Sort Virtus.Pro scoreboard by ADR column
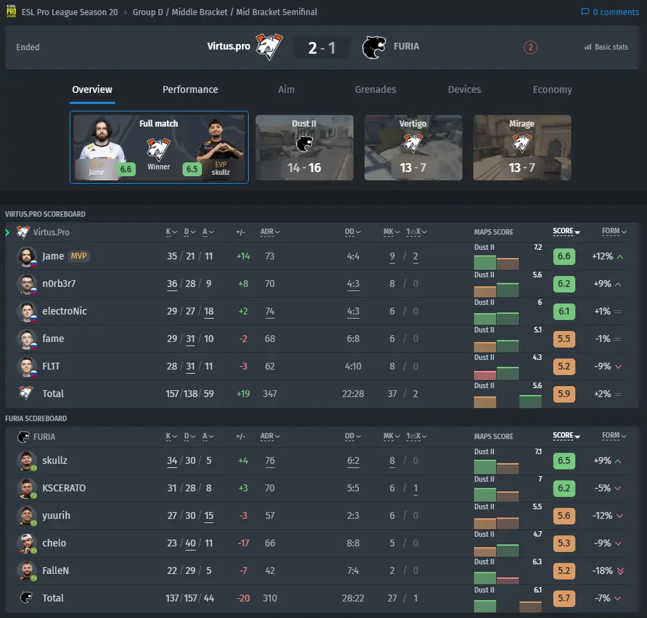The height and width of the screenshot is (618, 647). click(x=270, y=232)
